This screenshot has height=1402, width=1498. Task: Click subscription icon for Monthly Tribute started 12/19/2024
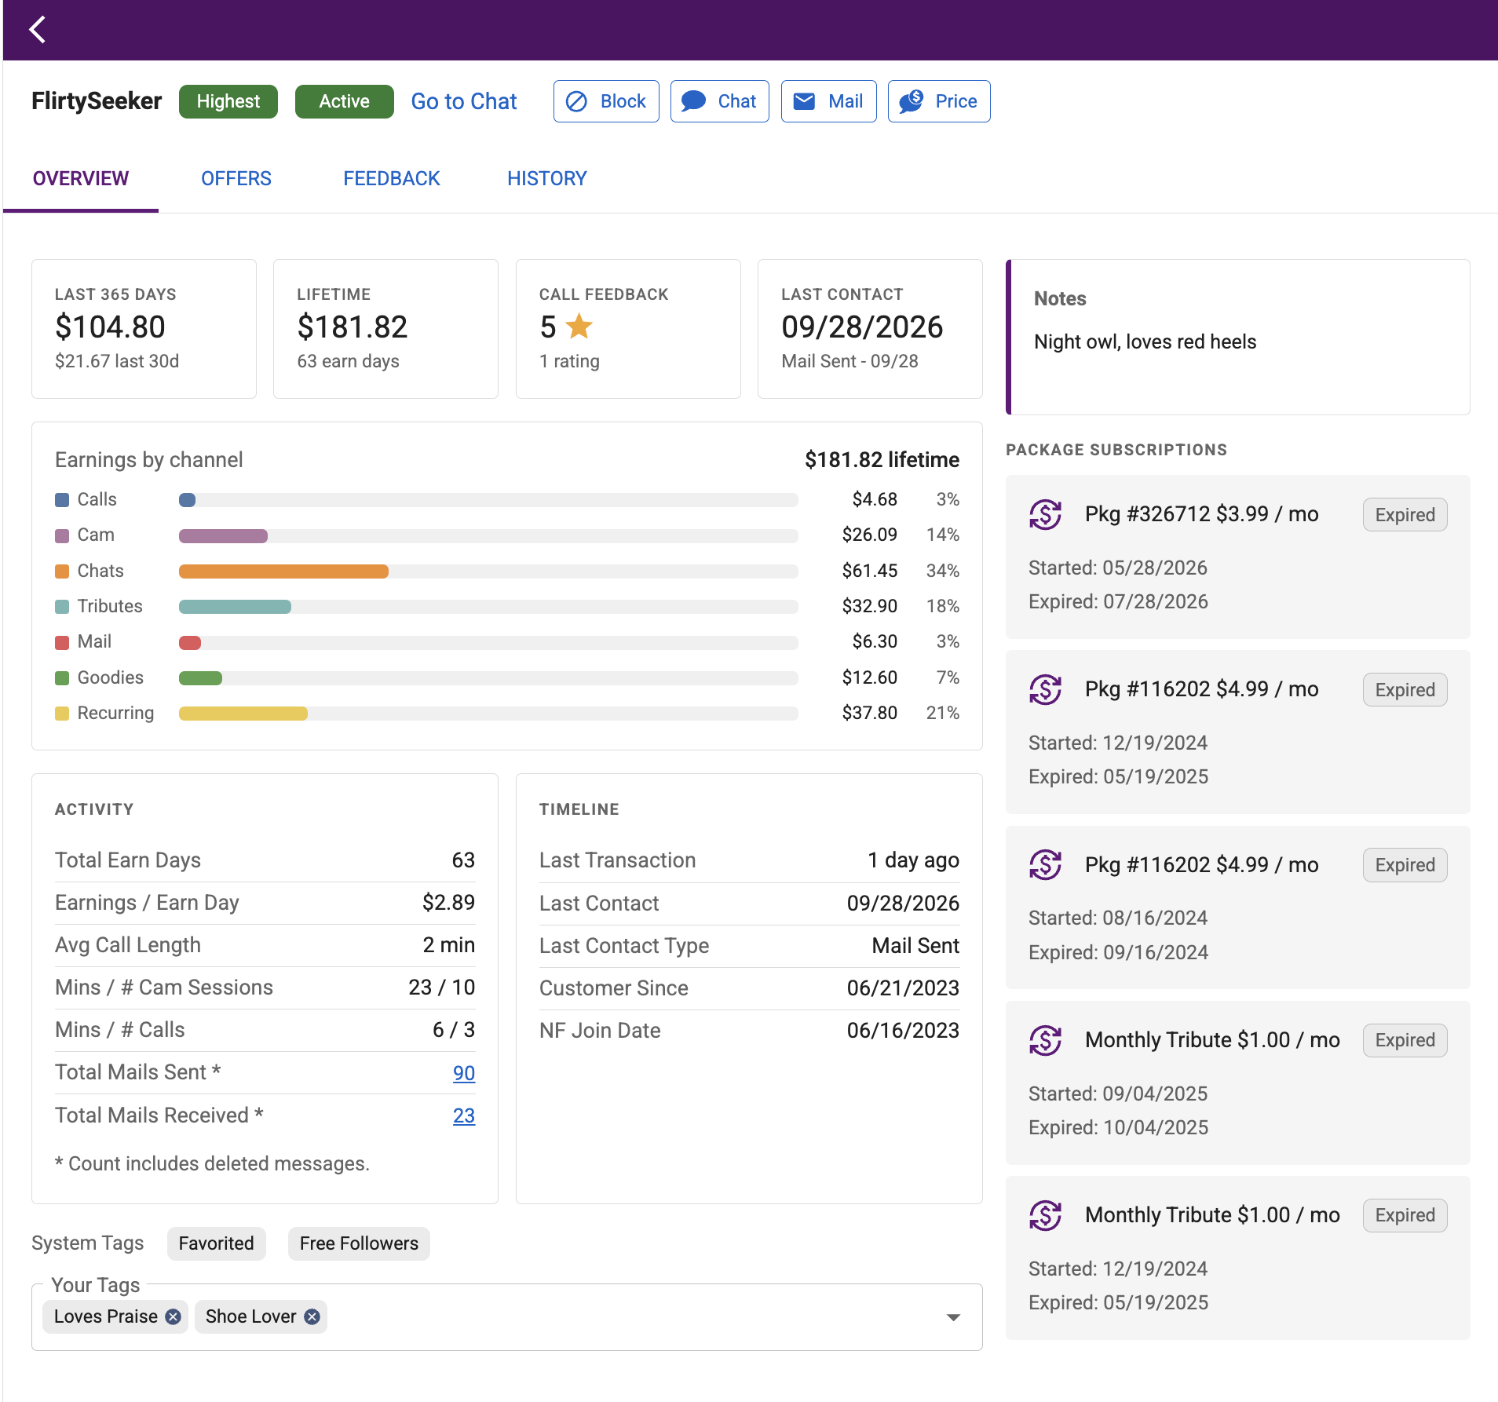pyautogui.click(x=1046, y=1215)
